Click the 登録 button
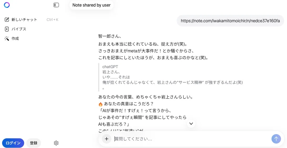The width and height of the screenshot is (287, 148). 34,143
